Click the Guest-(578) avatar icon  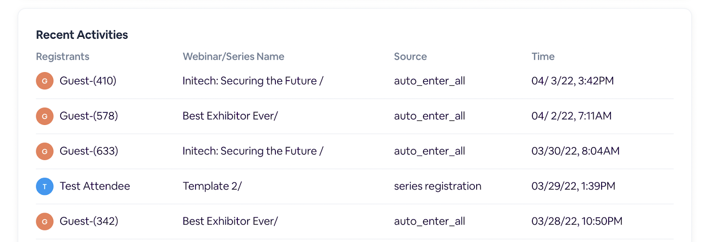click(x=45, y=116)
